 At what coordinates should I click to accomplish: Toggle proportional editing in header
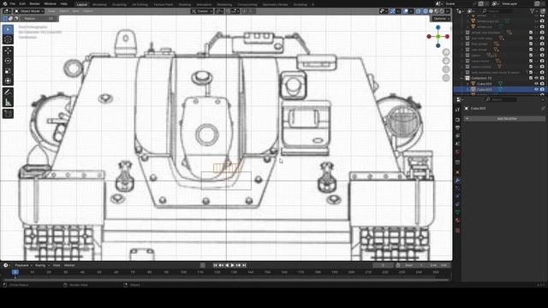(244, 11)
